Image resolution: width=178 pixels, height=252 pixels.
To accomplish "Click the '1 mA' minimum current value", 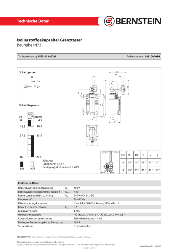I will (77, 211).
